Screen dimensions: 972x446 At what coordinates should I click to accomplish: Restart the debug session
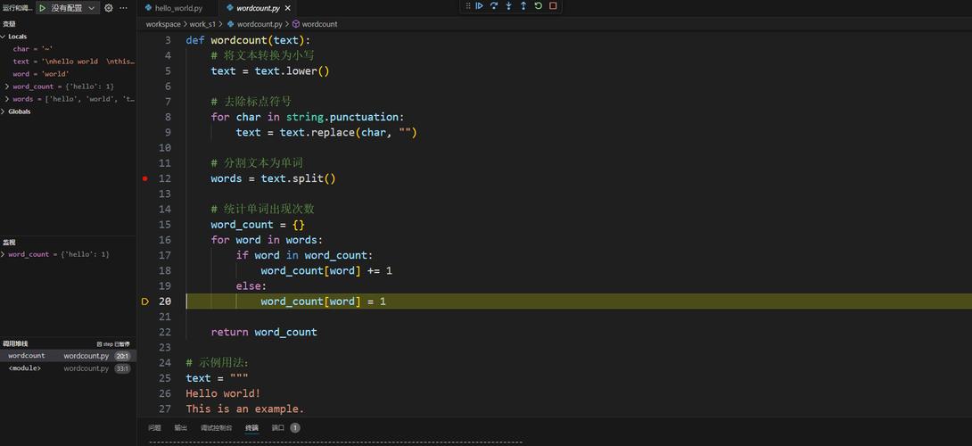click(538, 6)
